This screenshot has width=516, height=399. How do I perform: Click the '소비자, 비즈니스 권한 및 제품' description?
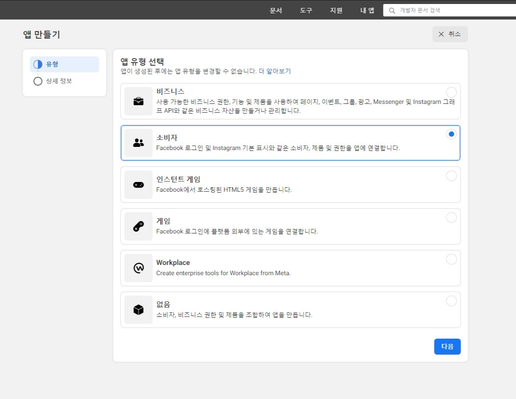[x=235, y=315]
